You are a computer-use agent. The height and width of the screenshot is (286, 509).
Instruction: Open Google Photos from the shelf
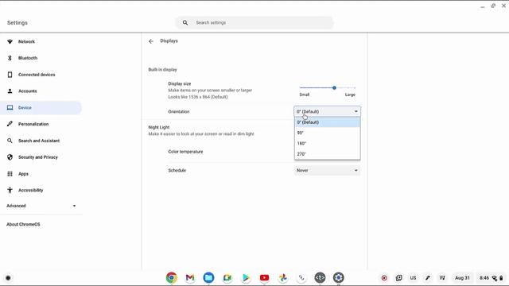click(x=283, y=277)
